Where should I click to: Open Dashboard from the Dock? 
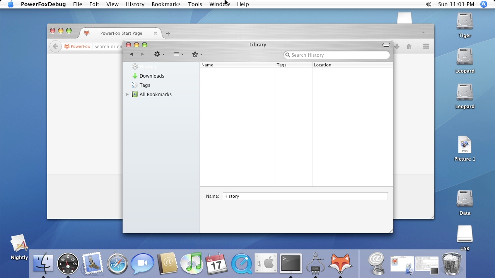pyautogui.click(x=68, y=263)
